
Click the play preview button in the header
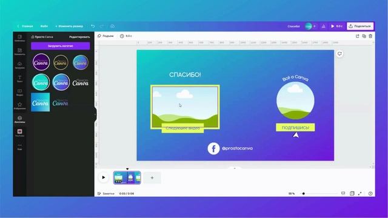click(x=337, y=26)
